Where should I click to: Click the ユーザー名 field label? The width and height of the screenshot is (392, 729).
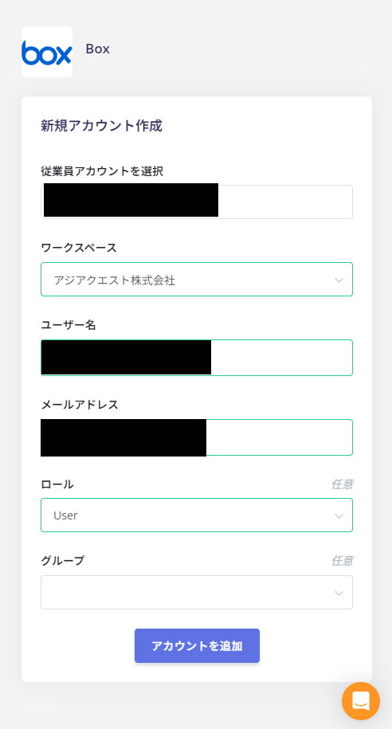(x=69, y=325)
